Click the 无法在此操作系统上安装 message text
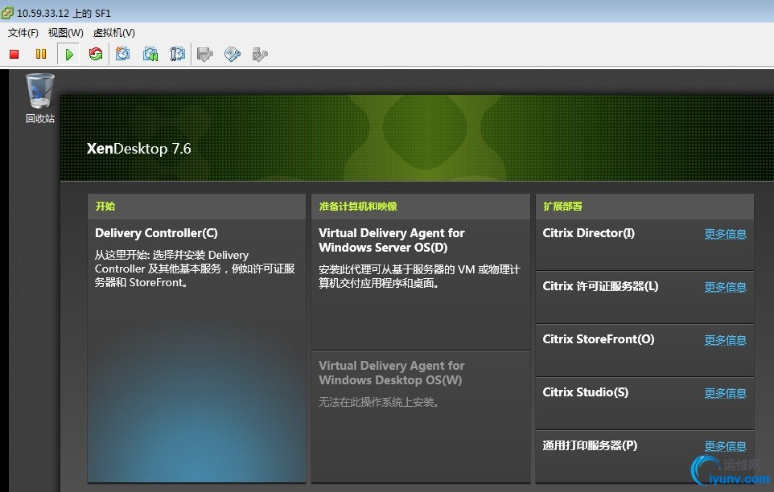The width and height of the screenshot is (774, 492). (379, 402)
